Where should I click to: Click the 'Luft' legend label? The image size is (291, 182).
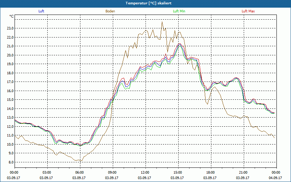[x=41, y=11]
